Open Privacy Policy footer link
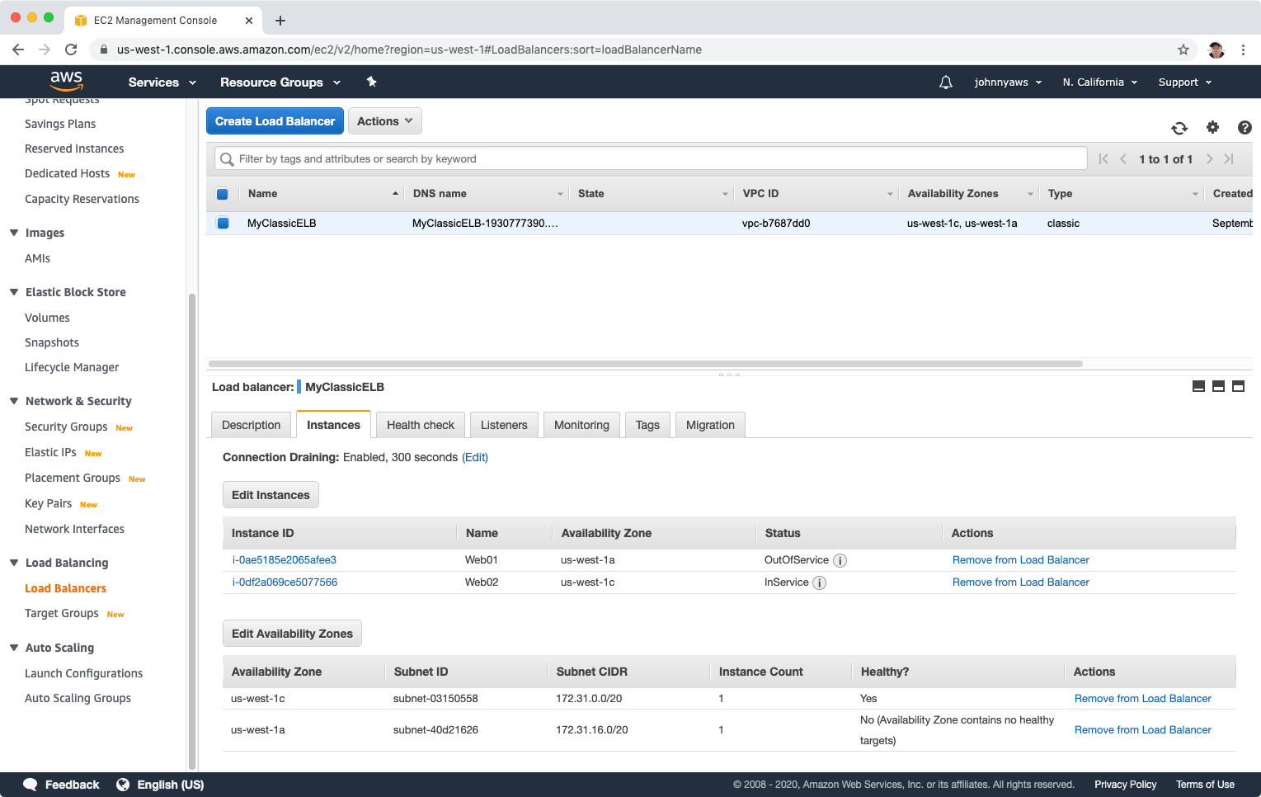The image size is (1261, 797). pyautogui.click(x=1125, y=785)
